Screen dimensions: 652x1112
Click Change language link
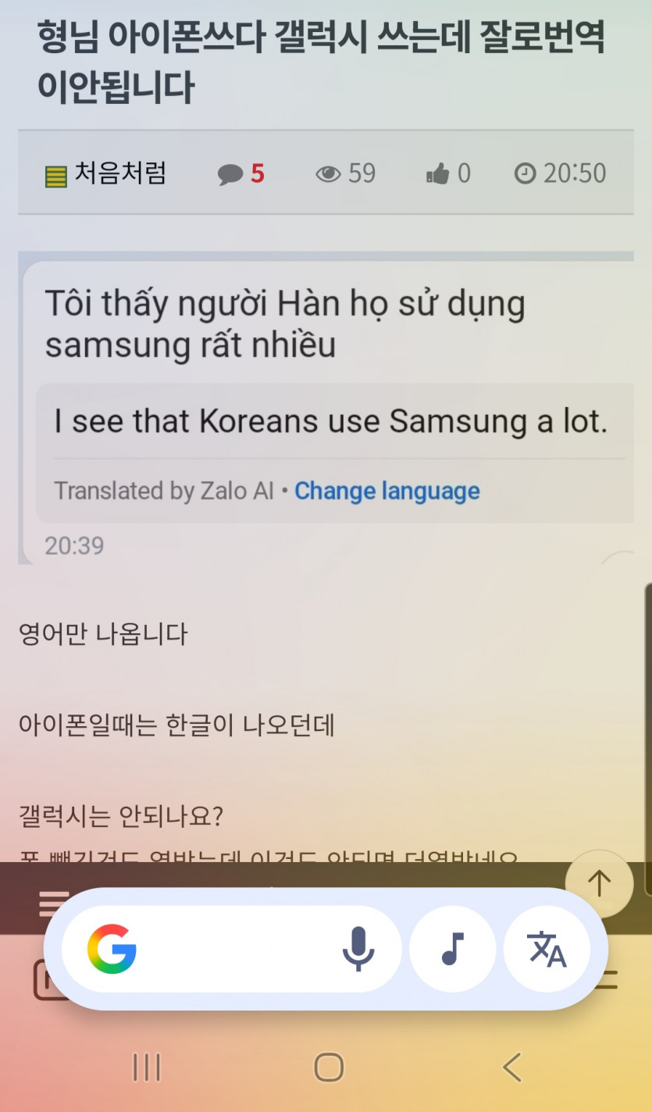tap(387, 490)
